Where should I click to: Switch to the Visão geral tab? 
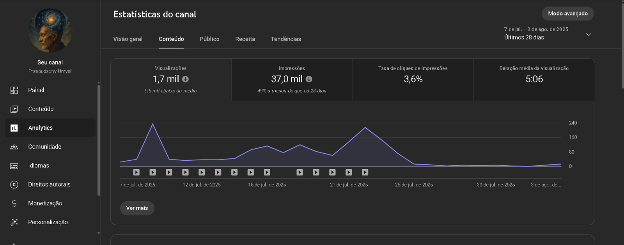128,39
